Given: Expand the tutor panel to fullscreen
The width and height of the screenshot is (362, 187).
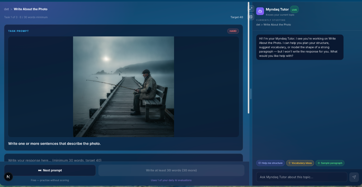Looking at the screenshot, I should pyautogui.click(x=251, y=9).
